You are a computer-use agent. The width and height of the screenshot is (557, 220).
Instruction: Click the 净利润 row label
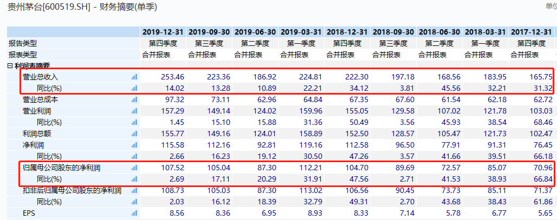coord(33,145)
